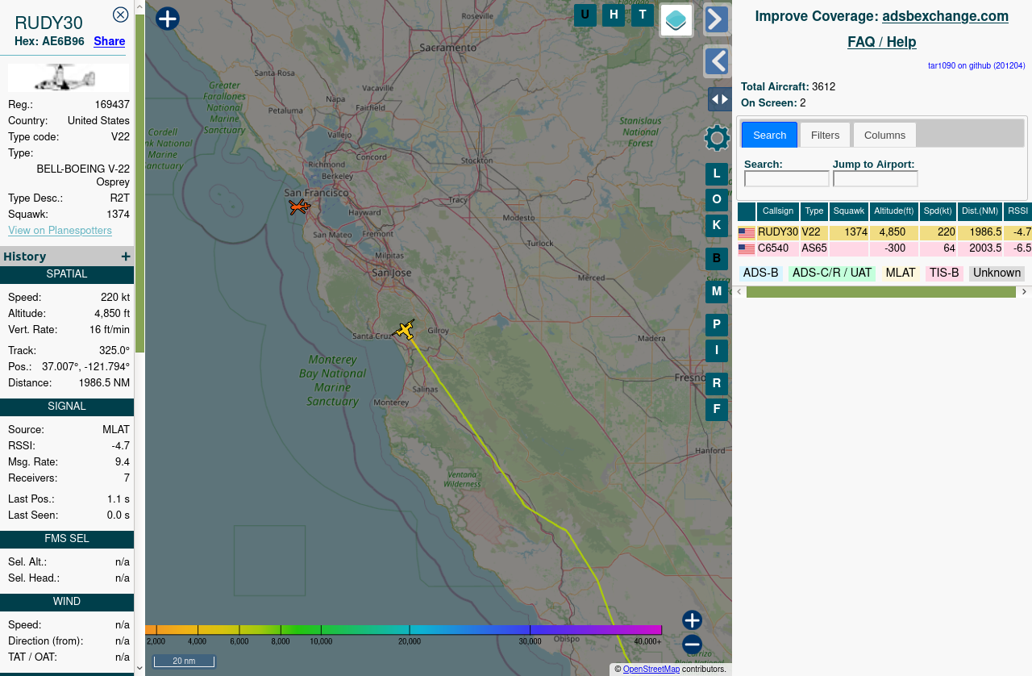Open settings gear on the map
The image size is (1032, 676).
(x=717, y=138)
